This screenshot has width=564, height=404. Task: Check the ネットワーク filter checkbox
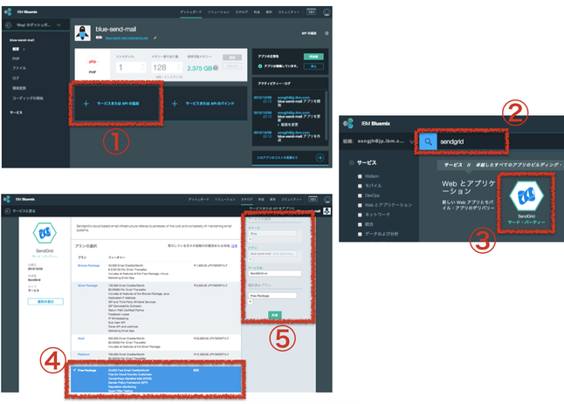[360, 215]
